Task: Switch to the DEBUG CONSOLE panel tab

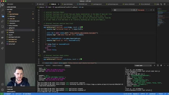Action: point(58,65)
